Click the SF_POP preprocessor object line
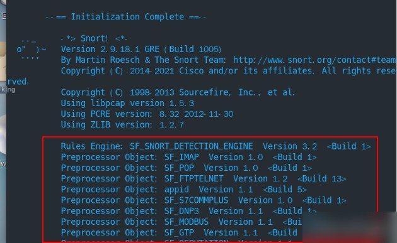This screenshot has height=243, width=397. [186, 168]
